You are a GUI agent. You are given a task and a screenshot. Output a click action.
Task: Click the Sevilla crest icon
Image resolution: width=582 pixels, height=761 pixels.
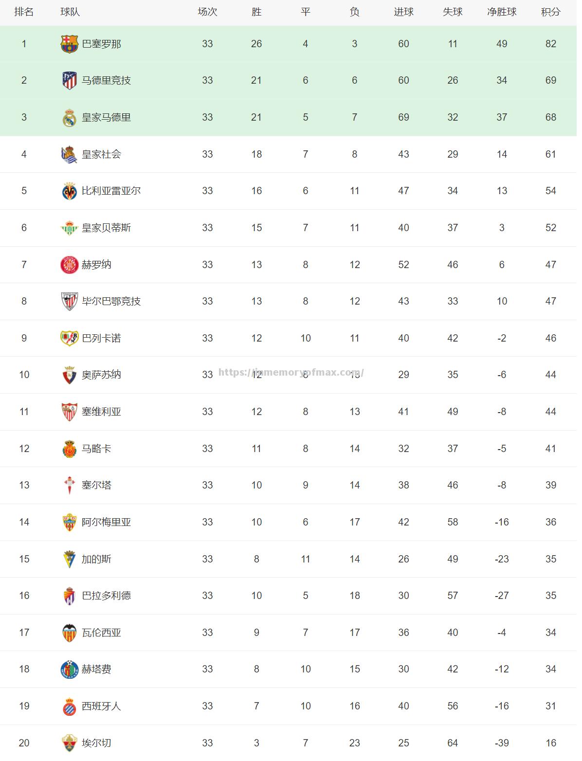70,412
